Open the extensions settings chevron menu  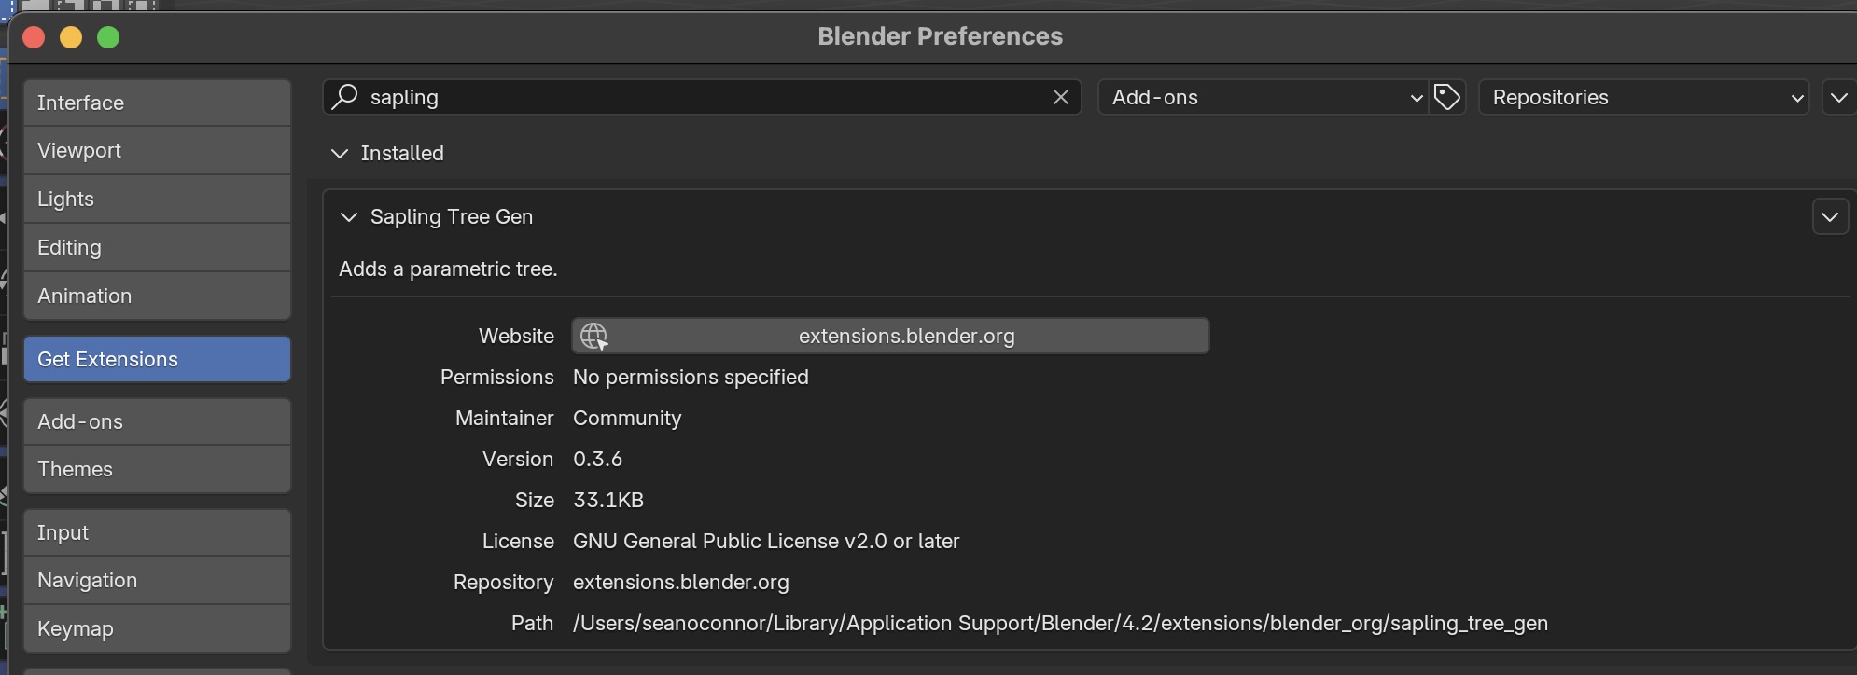(1838, 97)
